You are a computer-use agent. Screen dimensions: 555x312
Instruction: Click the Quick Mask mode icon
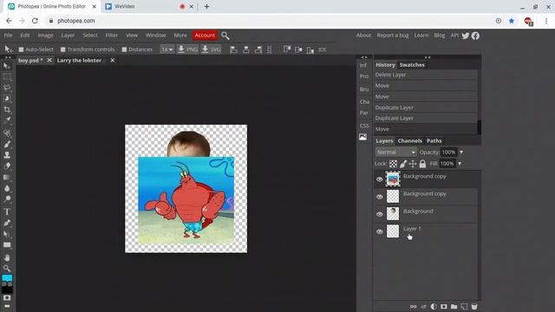(7, 298)
